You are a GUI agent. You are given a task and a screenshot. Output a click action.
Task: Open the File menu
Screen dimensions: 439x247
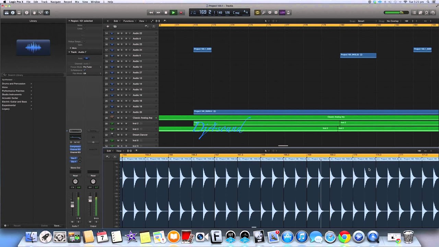point(28,2)
